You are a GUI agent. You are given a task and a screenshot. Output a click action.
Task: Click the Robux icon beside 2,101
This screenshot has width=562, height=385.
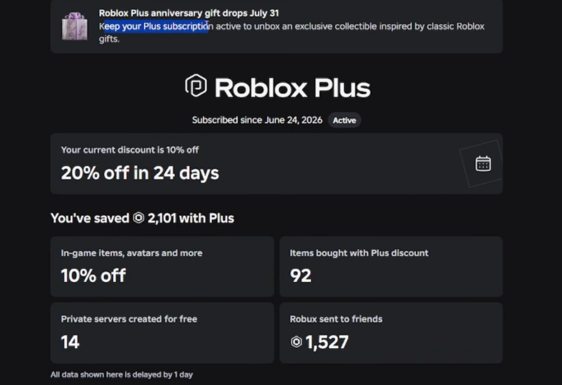tap(139, 218)
